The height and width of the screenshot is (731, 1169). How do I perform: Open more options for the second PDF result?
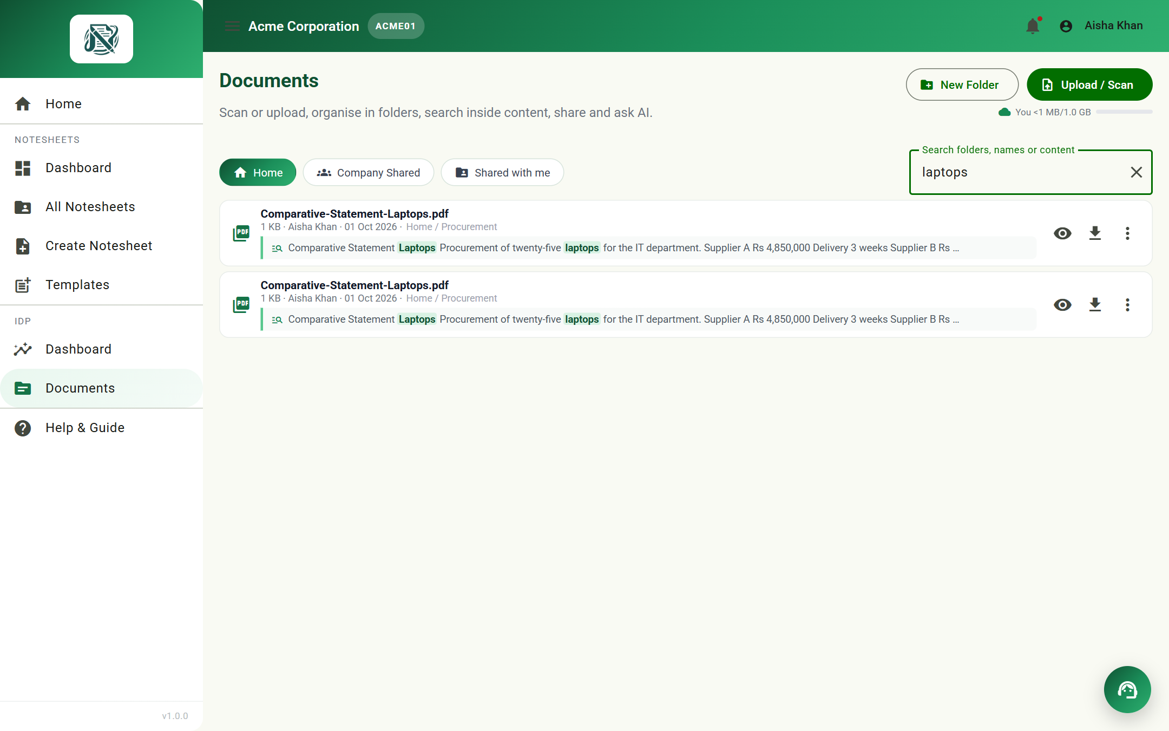click(1127, 305)
